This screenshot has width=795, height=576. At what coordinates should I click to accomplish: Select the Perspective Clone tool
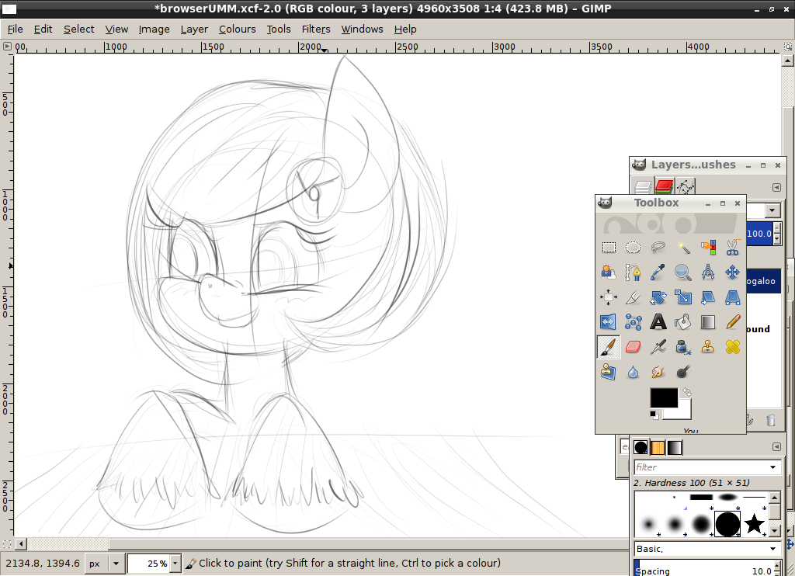click(609, 372)
